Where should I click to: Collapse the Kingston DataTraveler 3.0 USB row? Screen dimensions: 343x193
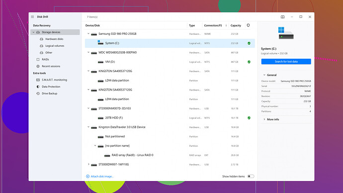pos(88,127)
